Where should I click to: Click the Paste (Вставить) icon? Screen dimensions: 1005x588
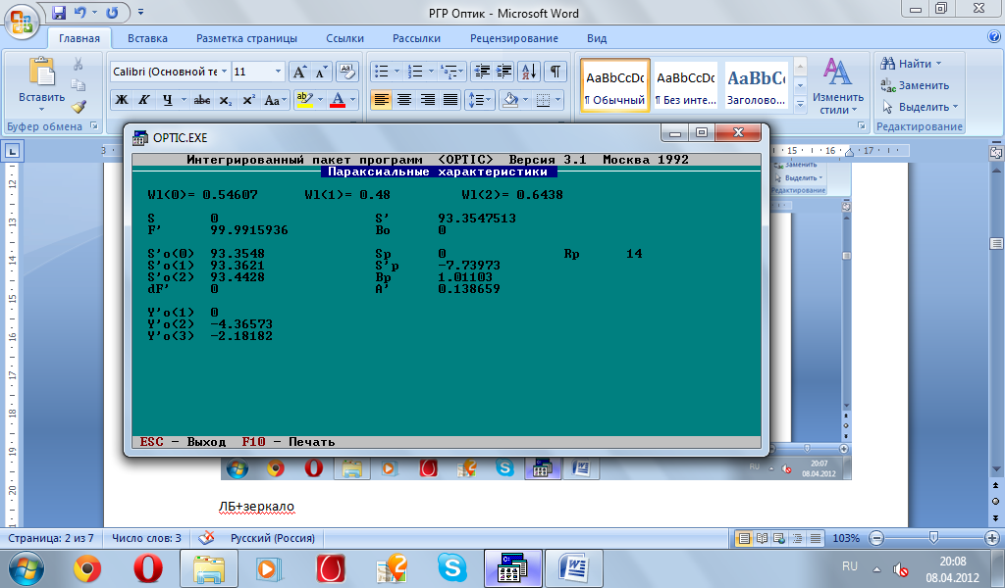(x=41, y=72)
